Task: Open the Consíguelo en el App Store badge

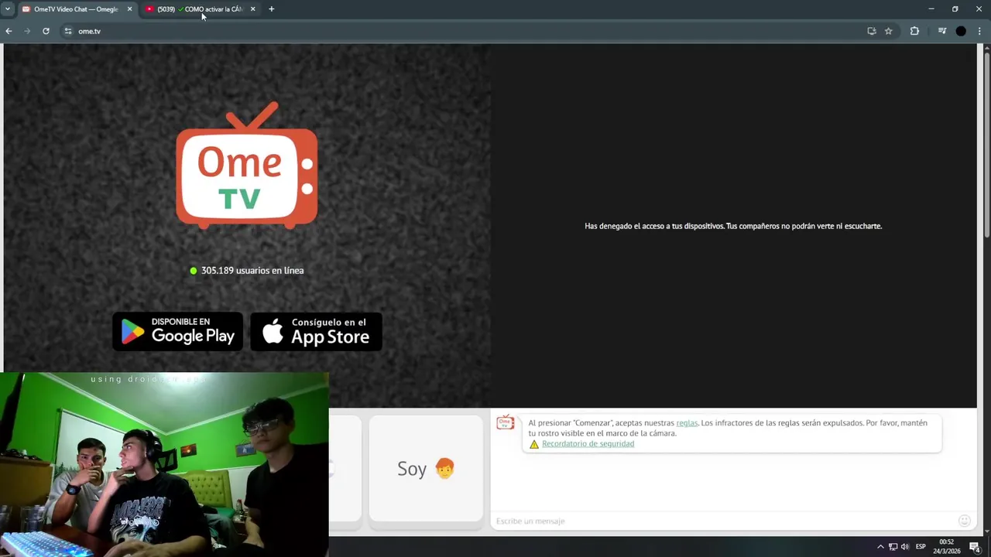Action: click(316, 332)
